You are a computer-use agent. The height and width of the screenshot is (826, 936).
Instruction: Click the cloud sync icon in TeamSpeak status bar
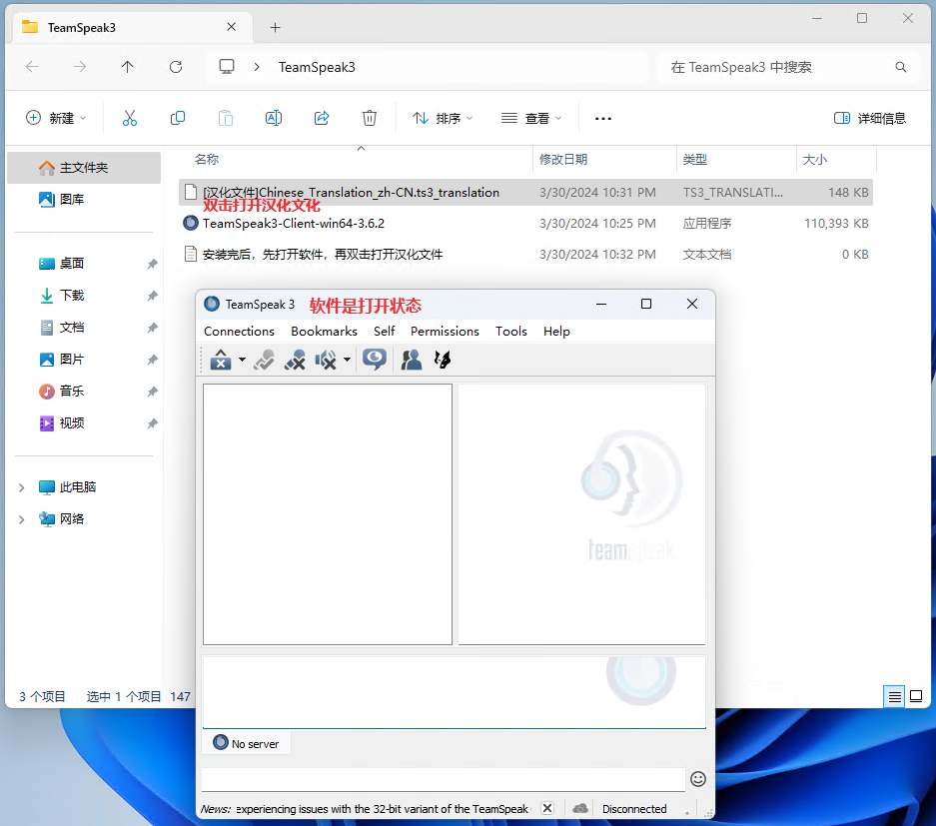(580, 808)
